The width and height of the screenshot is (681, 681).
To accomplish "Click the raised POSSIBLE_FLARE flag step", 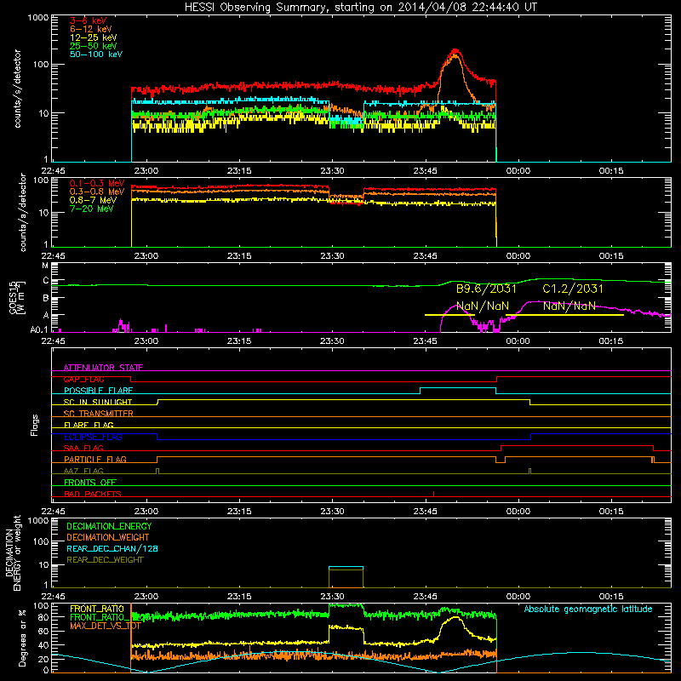I will click(x=458, y=388).
